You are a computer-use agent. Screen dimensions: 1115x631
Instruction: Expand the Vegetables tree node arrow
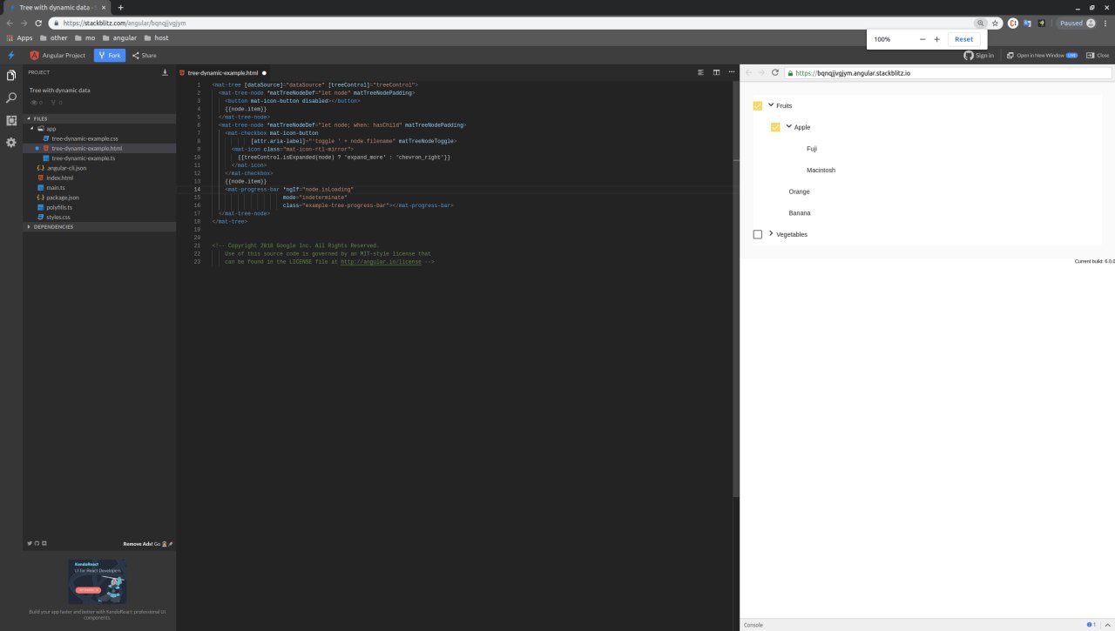tap(771, 233)
